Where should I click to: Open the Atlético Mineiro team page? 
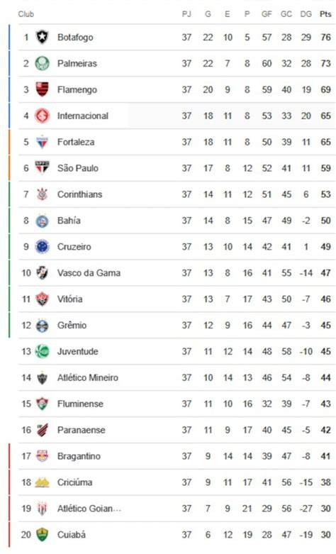coord(88,377)
